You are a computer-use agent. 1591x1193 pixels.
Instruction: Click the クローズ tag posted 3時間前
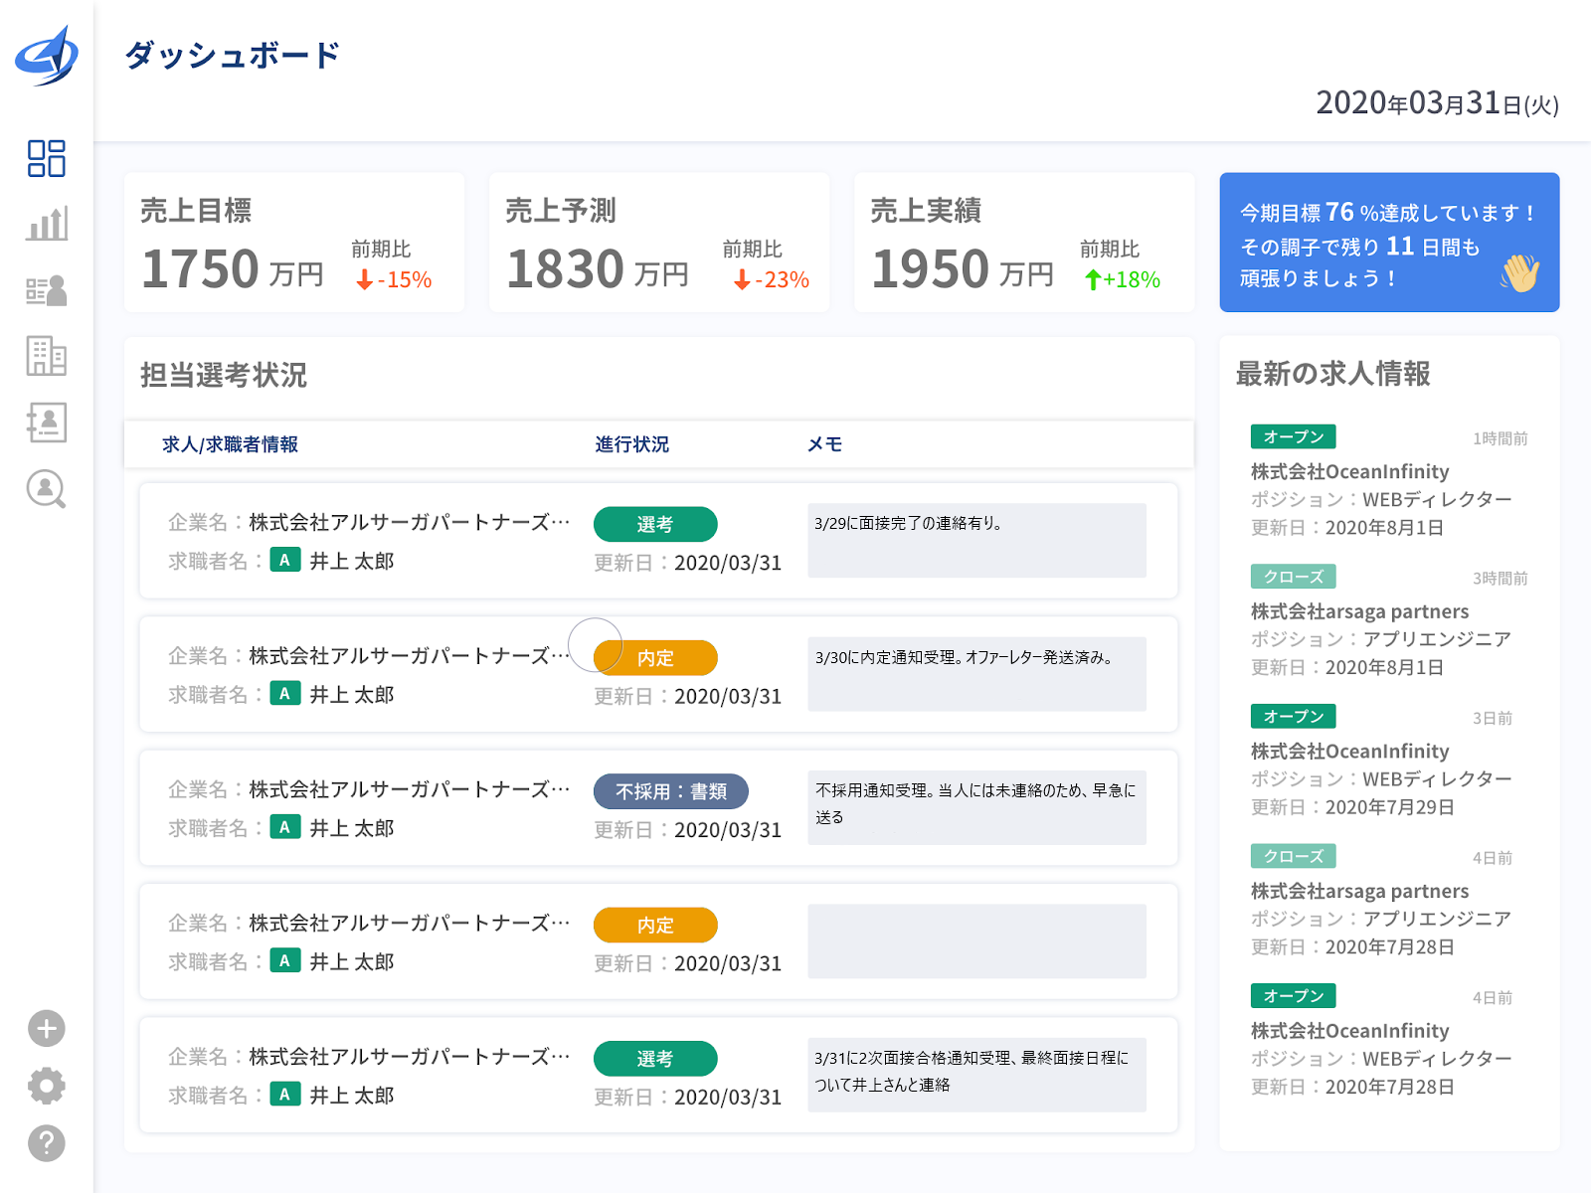pyautogui.click(x=1293, y=577)
